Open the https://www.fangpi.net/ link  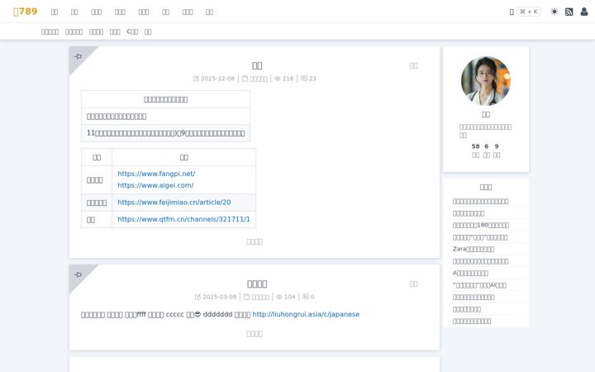(156, 174)
